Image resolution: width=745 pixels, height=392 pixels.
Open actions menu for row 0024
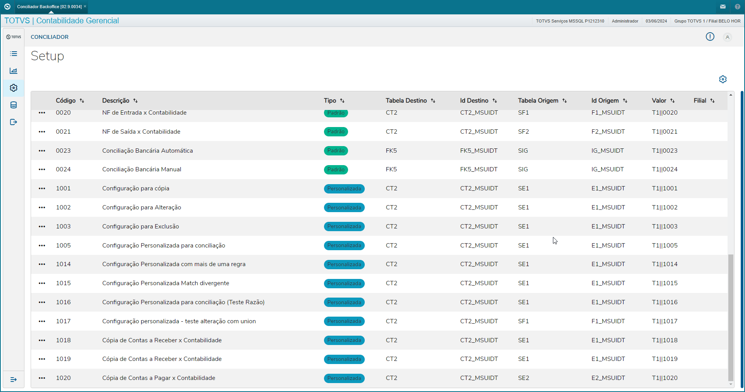pyautogui.click(x=42, y=169)
